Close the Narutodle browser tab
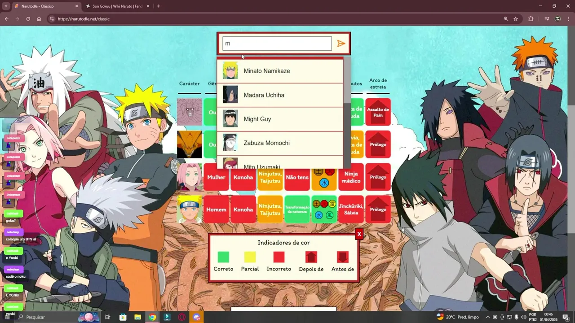The width and height of the screenshot is (575, 323). click(x=76, y=6)
